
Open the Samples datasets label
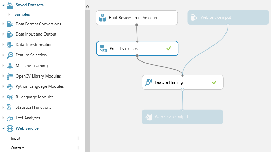[x=22, y=14]
